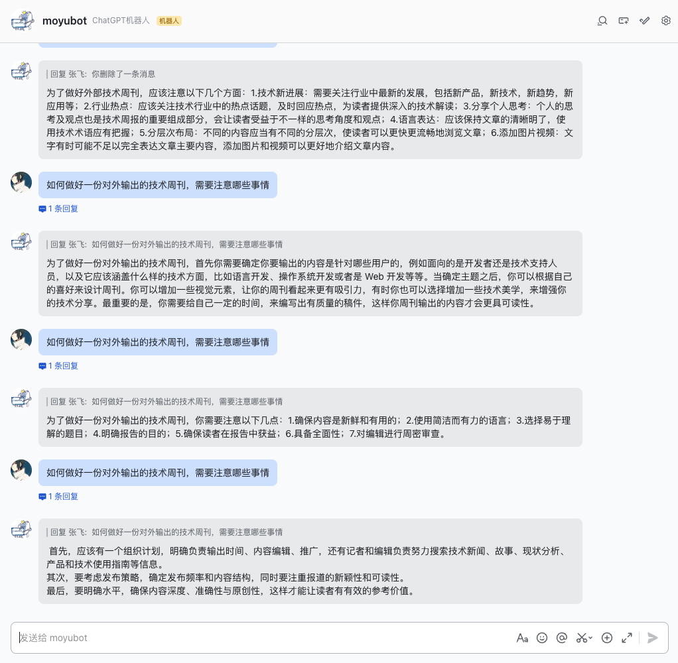Open the emoji picker icon
The image size is (678, 663).
coord(542,638)
